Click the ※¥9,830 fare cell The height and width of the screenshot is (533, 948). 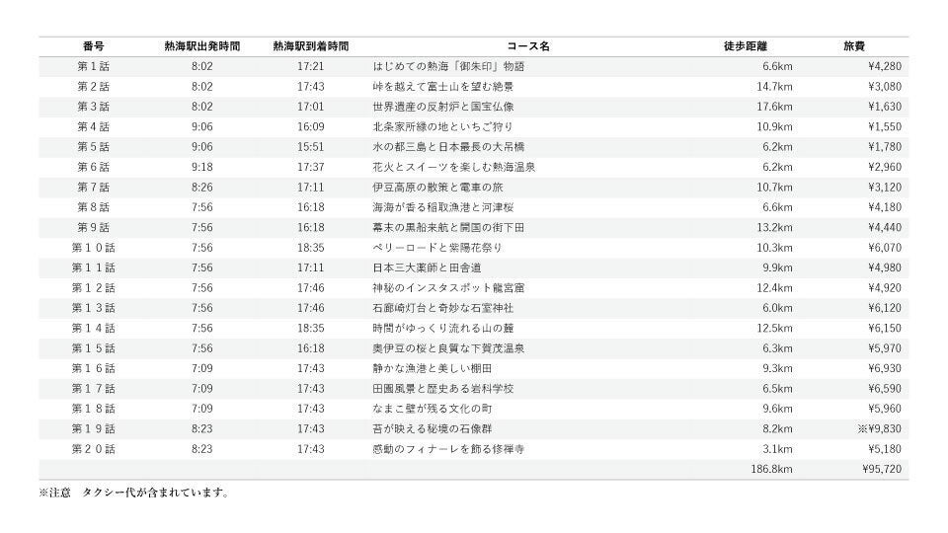coord(879,429)
